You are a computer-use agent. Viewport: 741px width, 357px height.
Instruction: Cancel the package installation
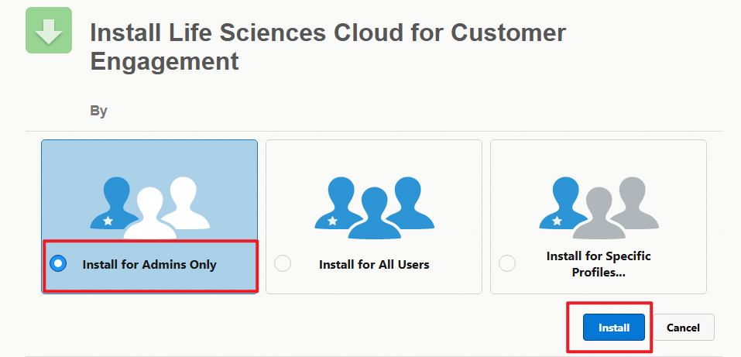click(684, 328)
